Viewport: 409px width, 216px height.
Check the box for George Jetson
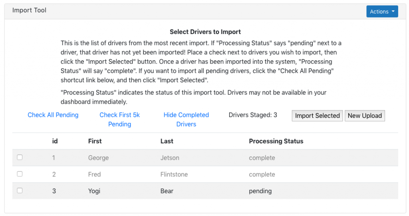pos(20,157)
